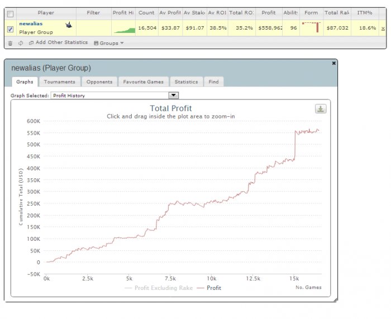Click the chart download icon
Image resolution: width=391 pixels, height=319 pixels.
coord(321,109)
